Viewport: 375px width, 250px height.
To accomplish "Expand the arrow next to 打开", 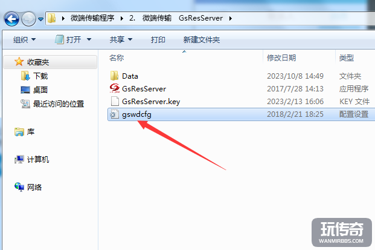I will (x=89, y=39).
